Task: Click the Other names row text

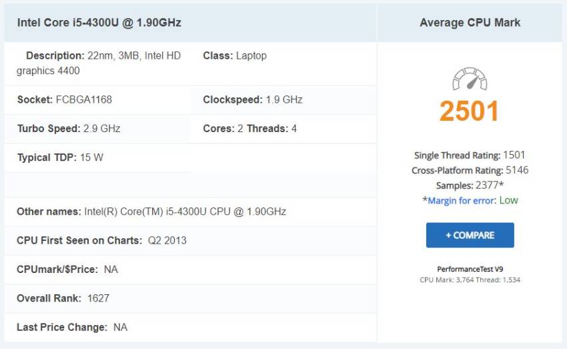Action: click(x=151, y=212)
